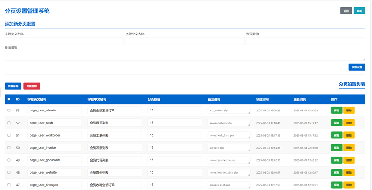Check the checkbox for row ID 51

coord(9,135)
